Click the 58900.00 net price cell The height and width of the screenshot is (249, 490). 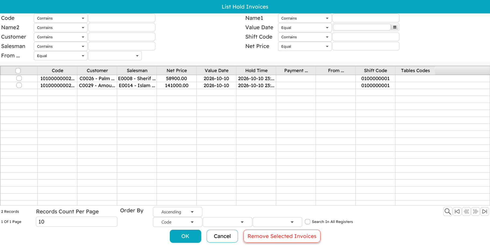tap(177, 79)
